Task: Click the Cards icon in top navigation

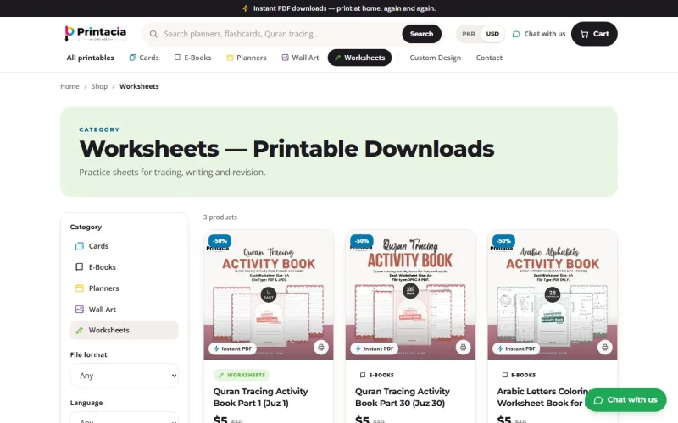Action: [x=133, y=58]
